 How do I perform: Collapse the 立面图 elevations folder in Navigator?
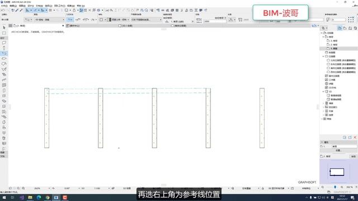click(x=323, y=56)
